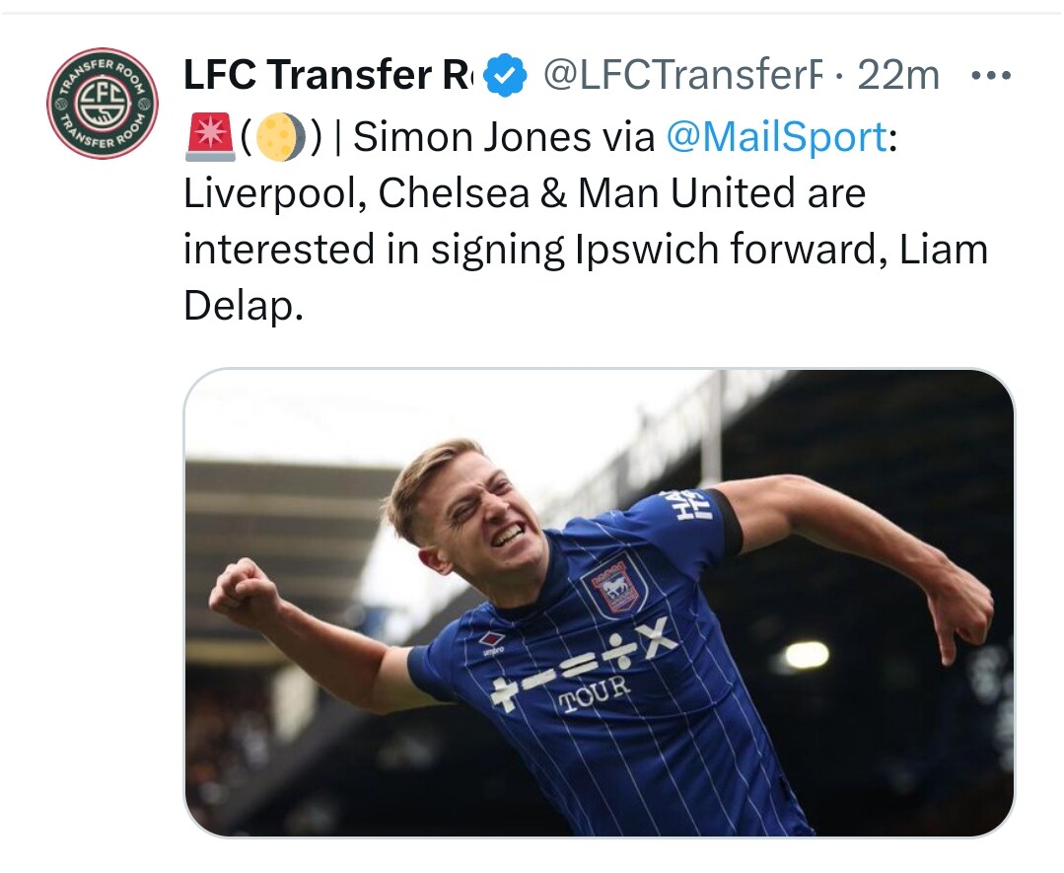
Task: Click the Umbro logo on the jersey
Action: (x=492, y=640)
